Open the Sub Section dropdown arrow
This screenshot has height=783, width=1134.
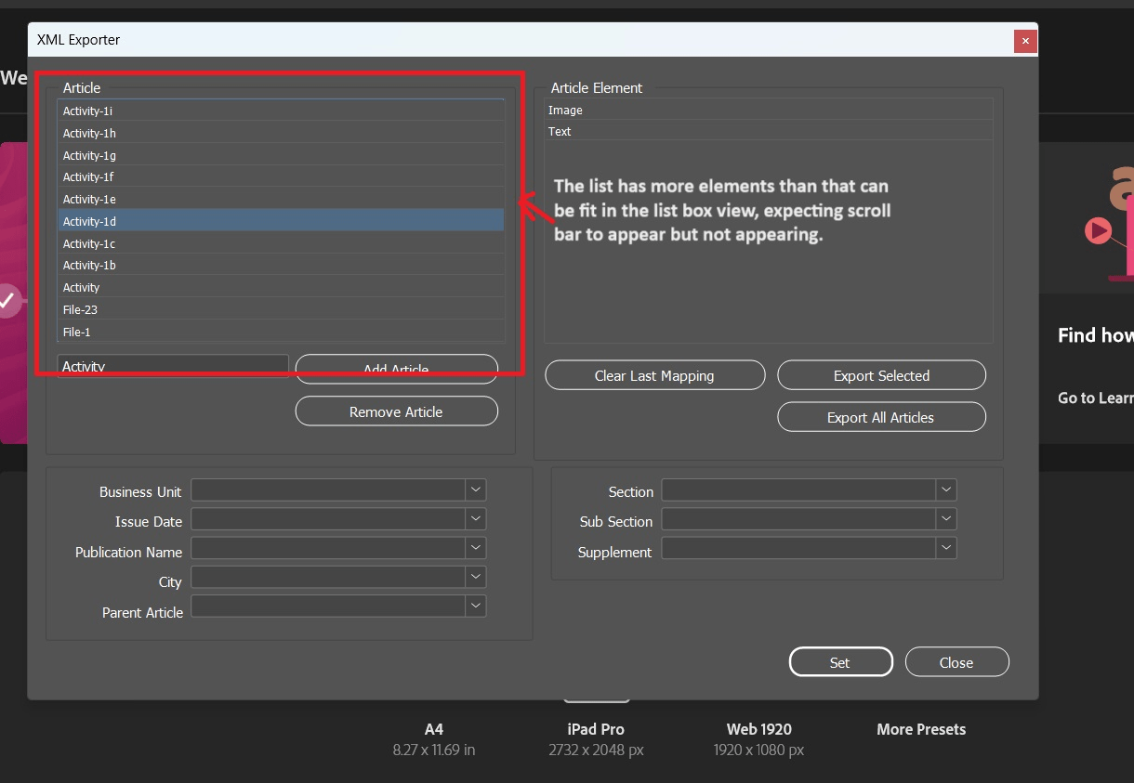[946, 519]
